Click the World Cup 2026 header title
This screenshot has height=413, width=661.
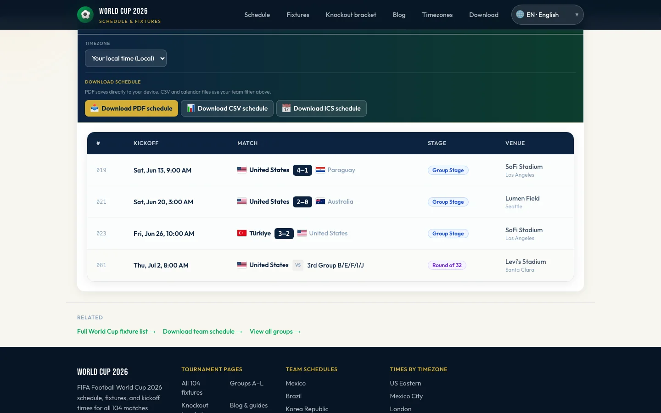point(123,11)
